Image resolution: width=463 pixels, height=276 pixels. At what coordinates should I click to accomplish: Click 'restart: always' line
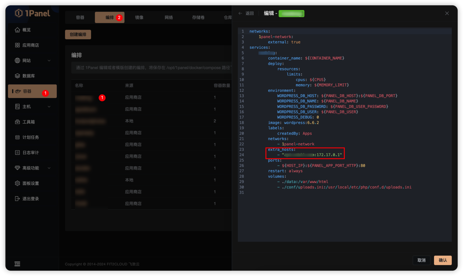point(285,171)
